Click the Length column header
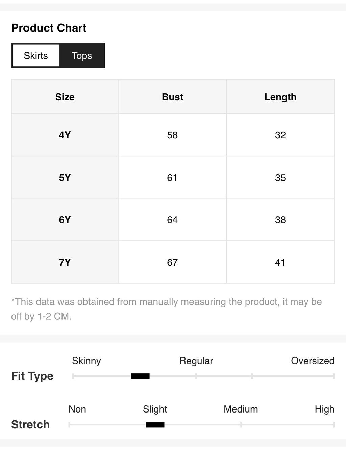This screenshot has height=452, width=346. point(280,97)
